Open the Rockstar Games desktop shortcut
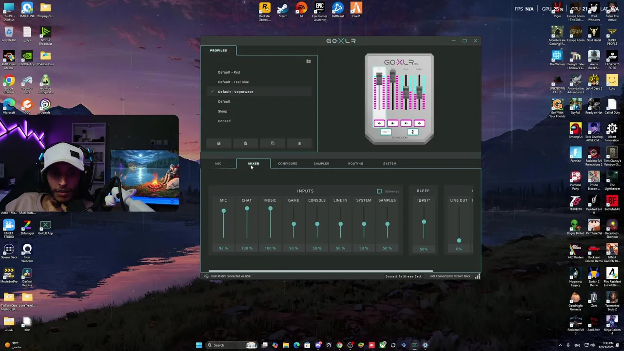Screen dimensions: 624x351 tap(265, 12)
